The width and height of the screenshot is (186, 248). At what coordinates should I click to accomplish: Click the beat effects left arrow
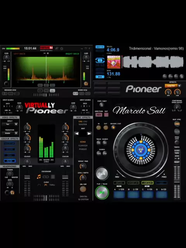(77, 134)
